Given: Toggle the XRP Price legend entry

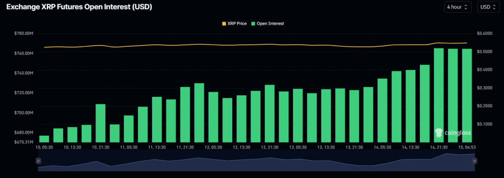Looking at the screenshot, I should [x=234, y=24].
